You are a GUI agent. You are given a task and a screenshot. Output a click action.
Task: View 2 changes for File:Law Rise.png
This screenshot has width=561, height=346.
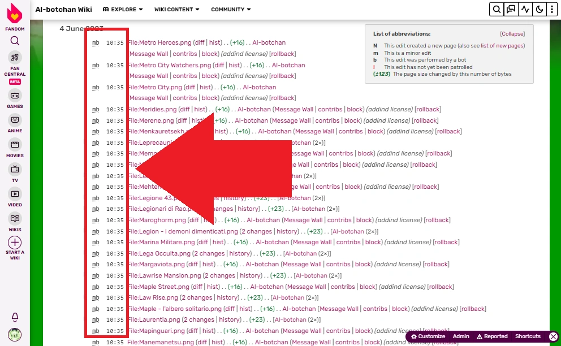point(197,297)
